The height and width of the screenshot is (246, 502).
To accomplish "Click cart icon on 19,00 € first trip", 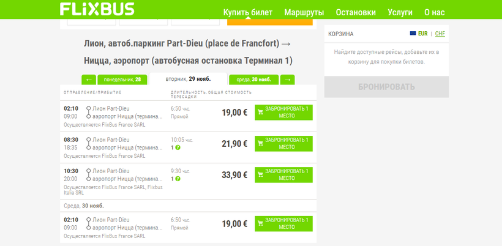I will point(261,113).
